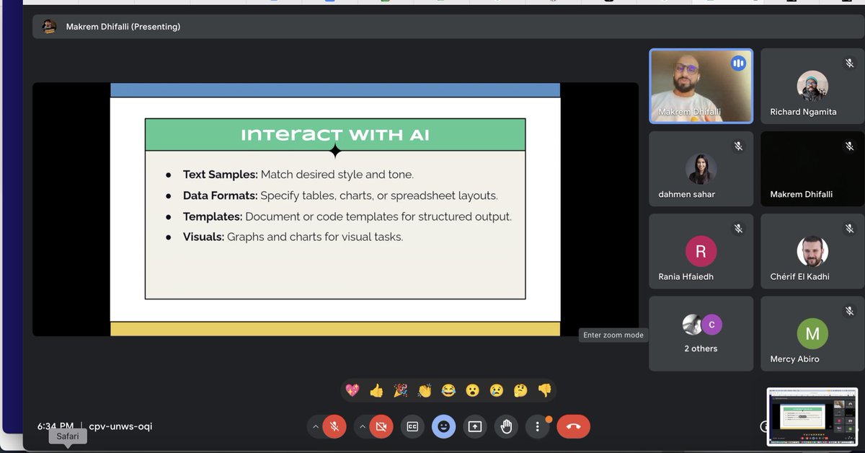
Task: Select Mercy Abiro's participant tile
Action: point(812,333)
